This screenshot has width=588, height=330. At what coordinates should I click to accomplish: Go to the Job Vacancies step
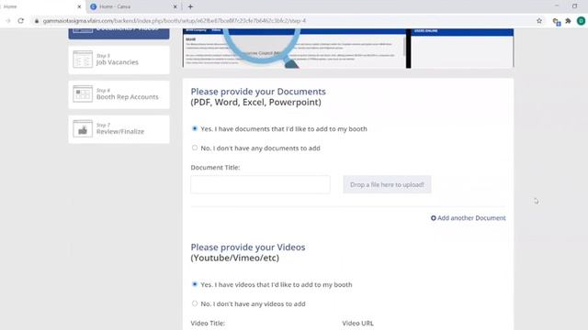point(119,60)
